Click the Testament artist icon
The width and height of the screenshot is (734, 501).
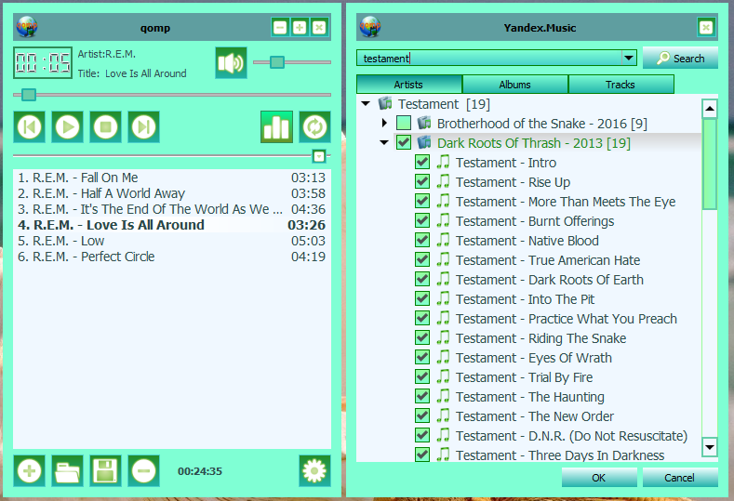385,103
